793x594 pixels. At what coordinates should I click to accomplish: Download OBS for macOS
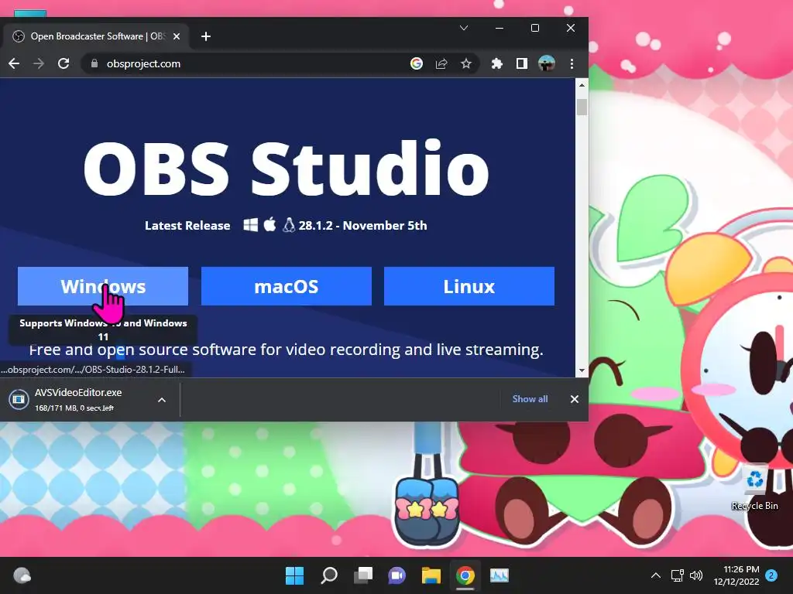click(287, 286)
